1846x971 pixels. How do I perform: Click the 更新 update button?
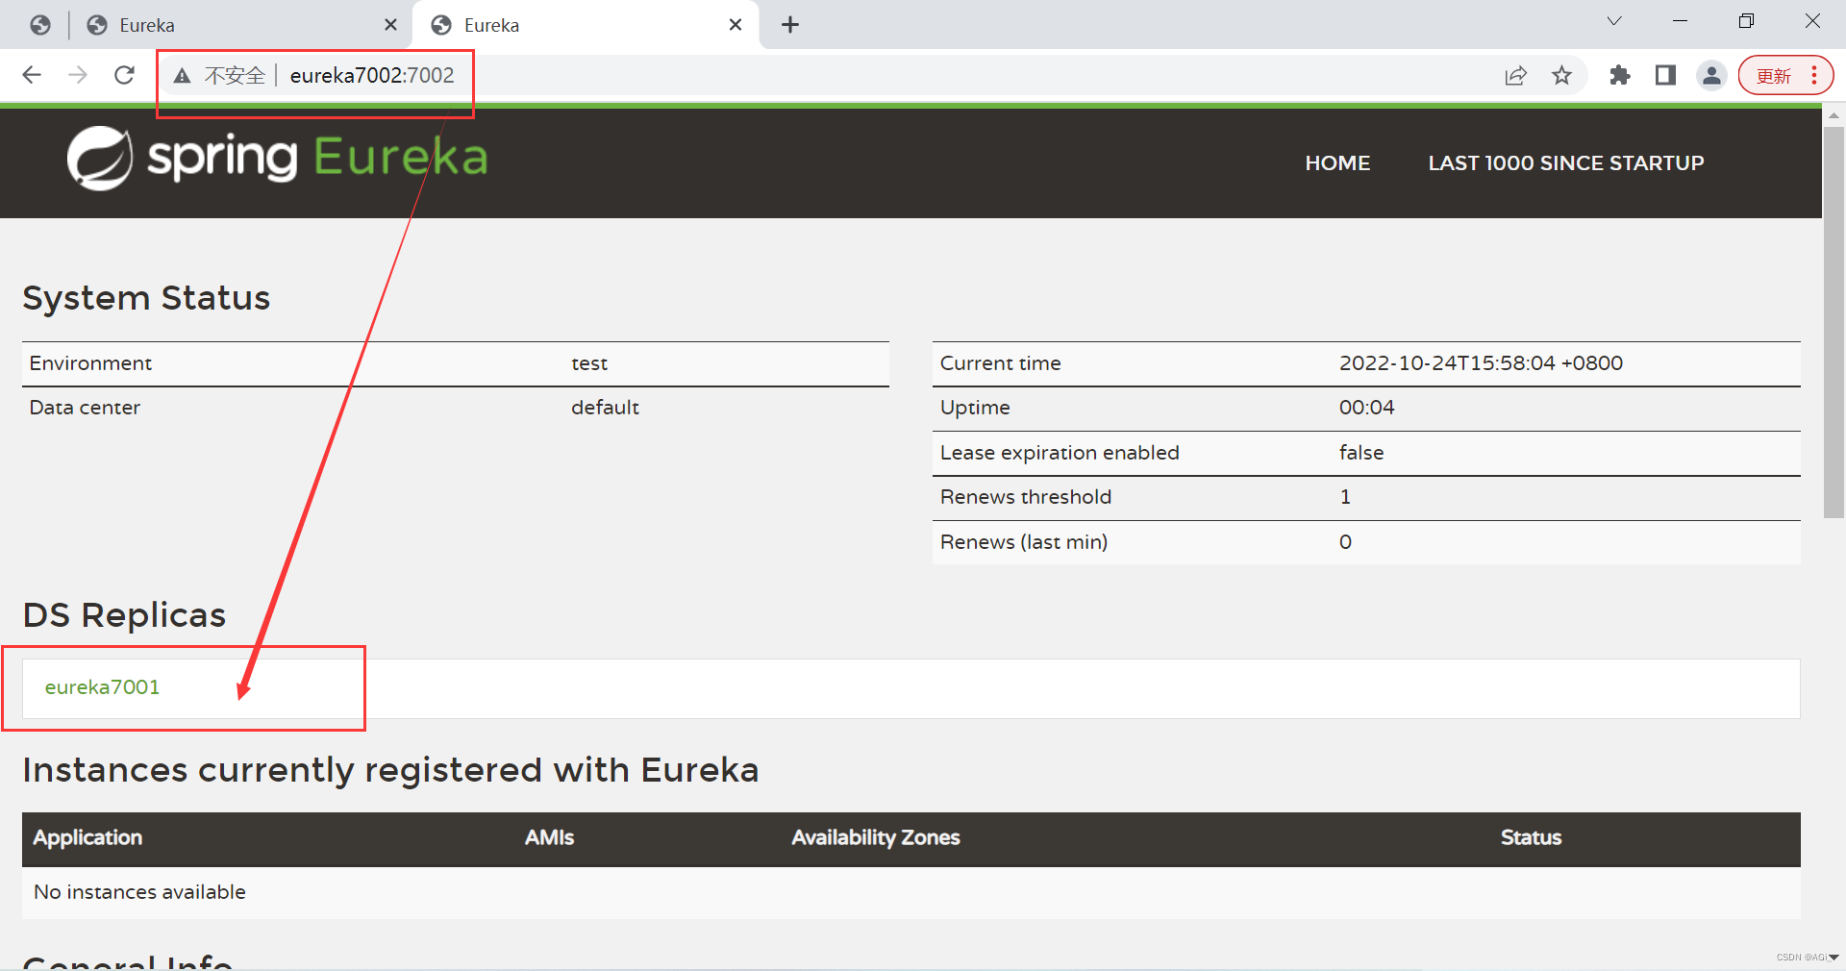(x=1774, y=75)
